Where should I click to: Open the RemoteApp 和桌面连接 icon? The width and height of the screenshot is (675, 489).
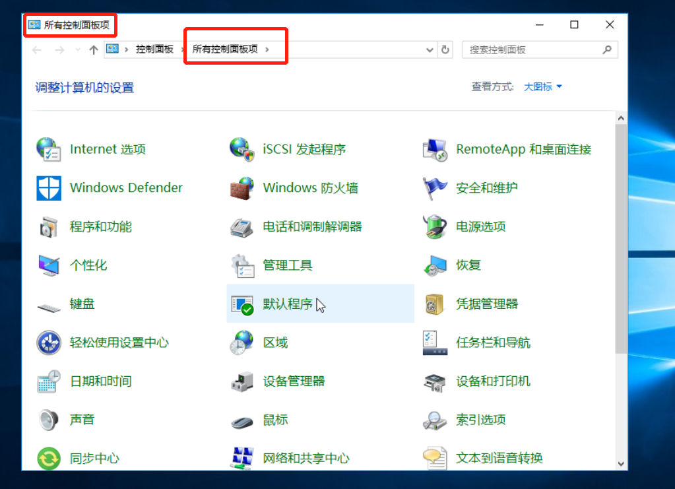click(435, 149)
